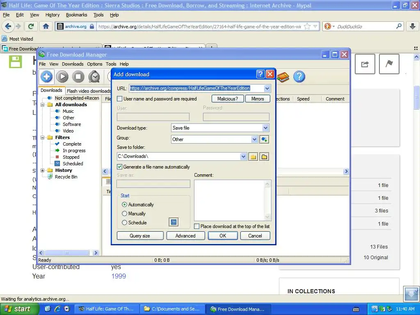Collapse the Filters tree node
Image resolution: width=420 pixels, height=315 pixels.
42,138
